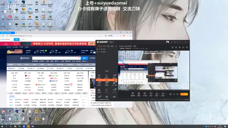
Task: Click the white button in browser prompt bar
Action: [23, 39]
